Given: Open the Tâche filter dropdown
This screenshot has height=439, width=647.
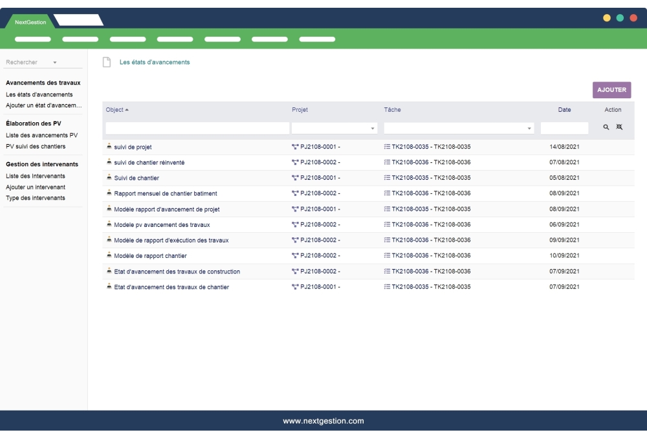Looking at the screenshot, I should 529,129.
